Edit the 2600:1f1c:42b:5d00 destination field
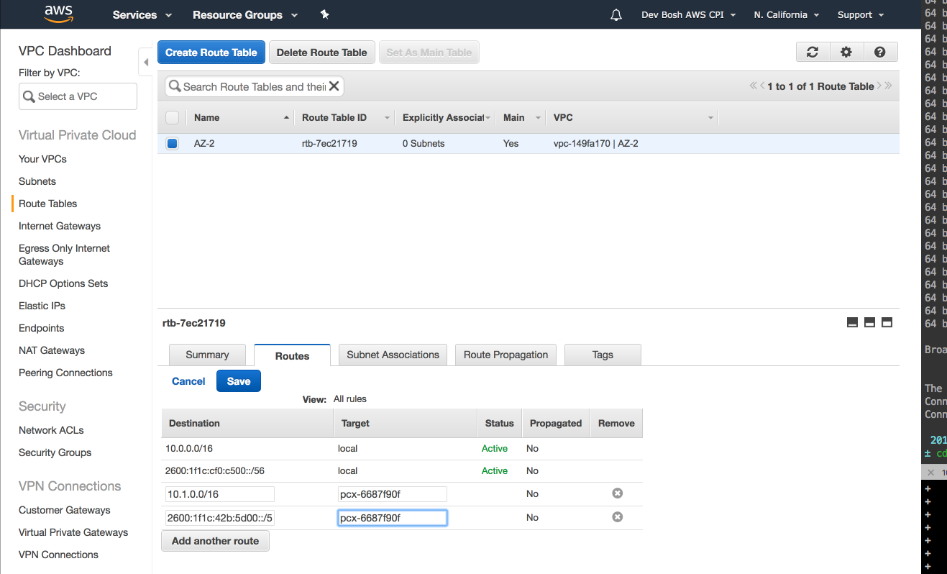947x574 pixels. [220, 518]
